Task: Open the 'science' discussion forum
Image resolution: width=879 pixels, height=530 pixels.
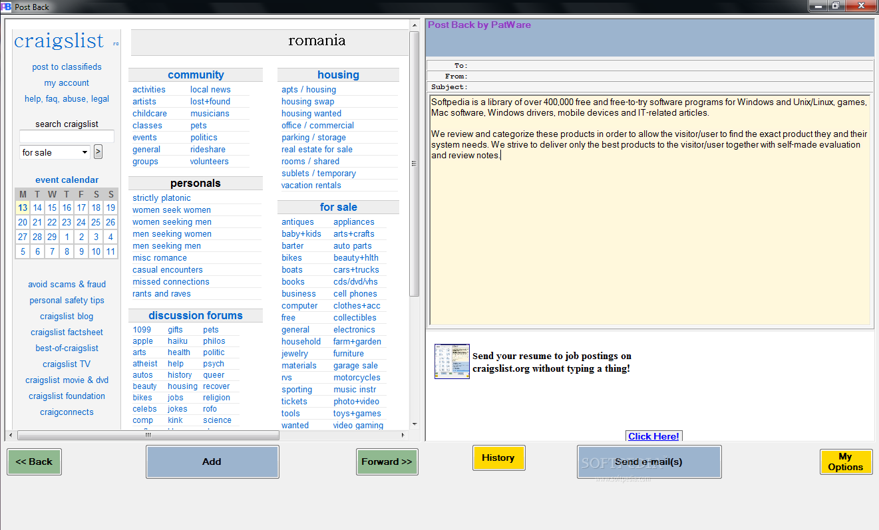Action: [x=218, y=420]
